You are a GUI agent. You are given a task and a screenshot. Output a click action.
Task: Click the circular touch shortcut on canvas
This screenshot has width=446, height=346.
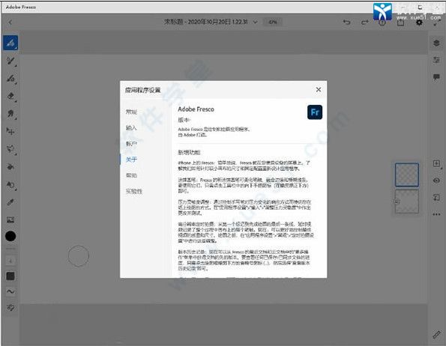pos(79,256)
